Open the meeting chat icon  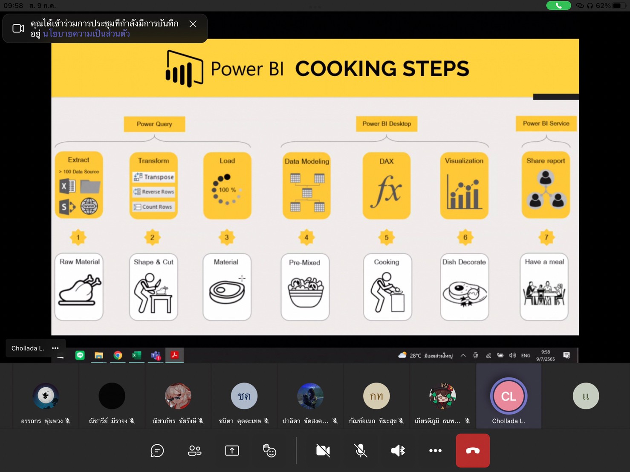pyautogui.click(x=157, y=451)
